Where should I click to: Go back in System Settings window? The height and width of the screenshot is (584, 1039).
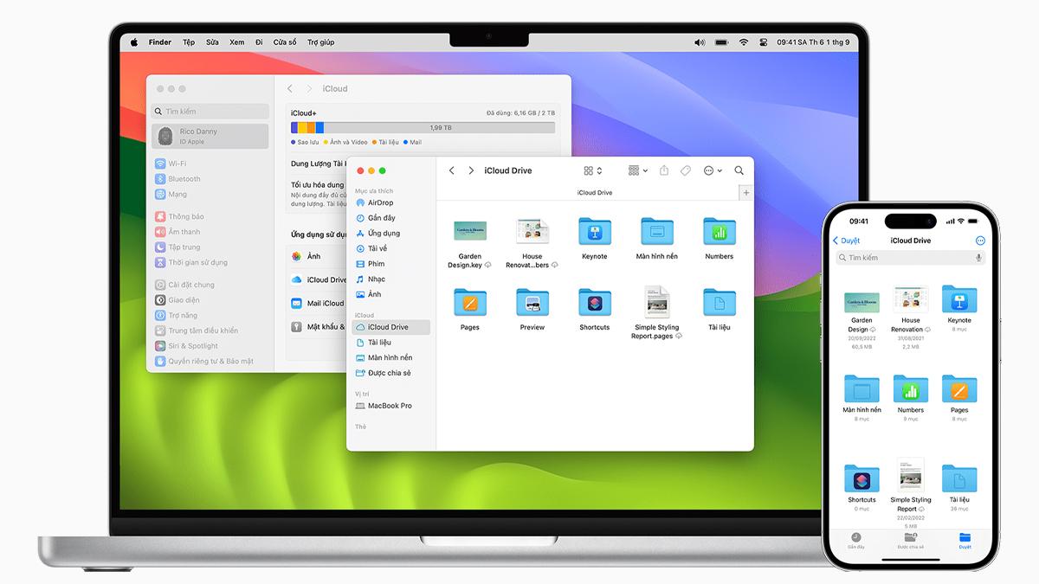(290, 88)
